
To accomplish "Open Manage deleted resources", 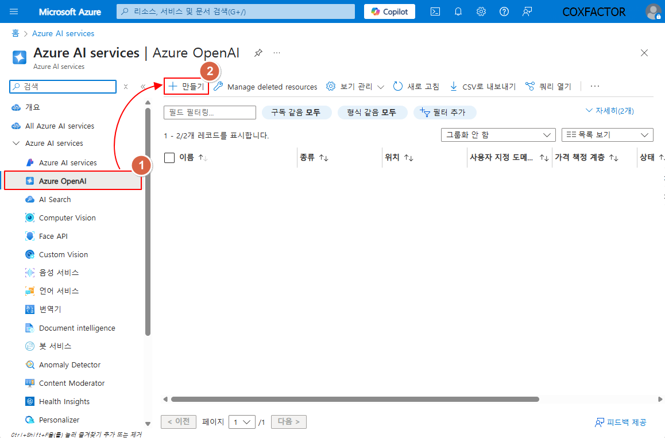I will point(265,87).
